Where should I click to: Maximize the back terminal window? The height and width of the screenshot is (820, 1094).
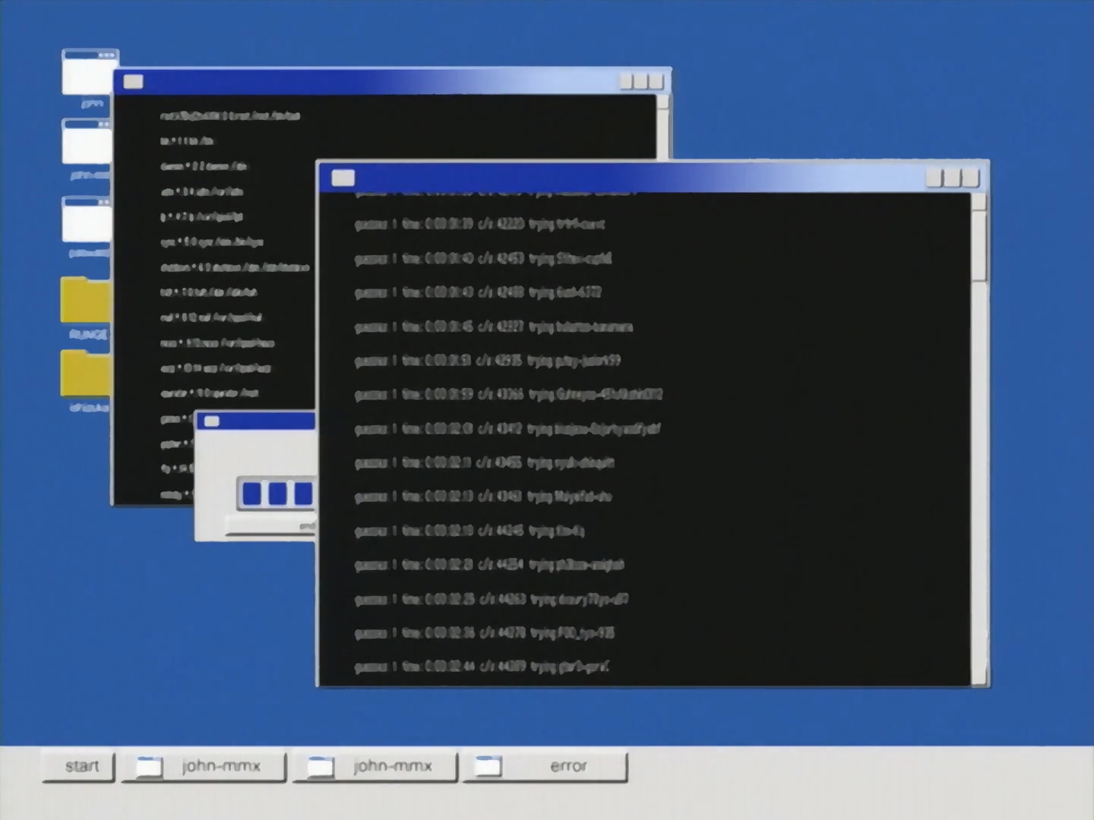click(642, 81)
